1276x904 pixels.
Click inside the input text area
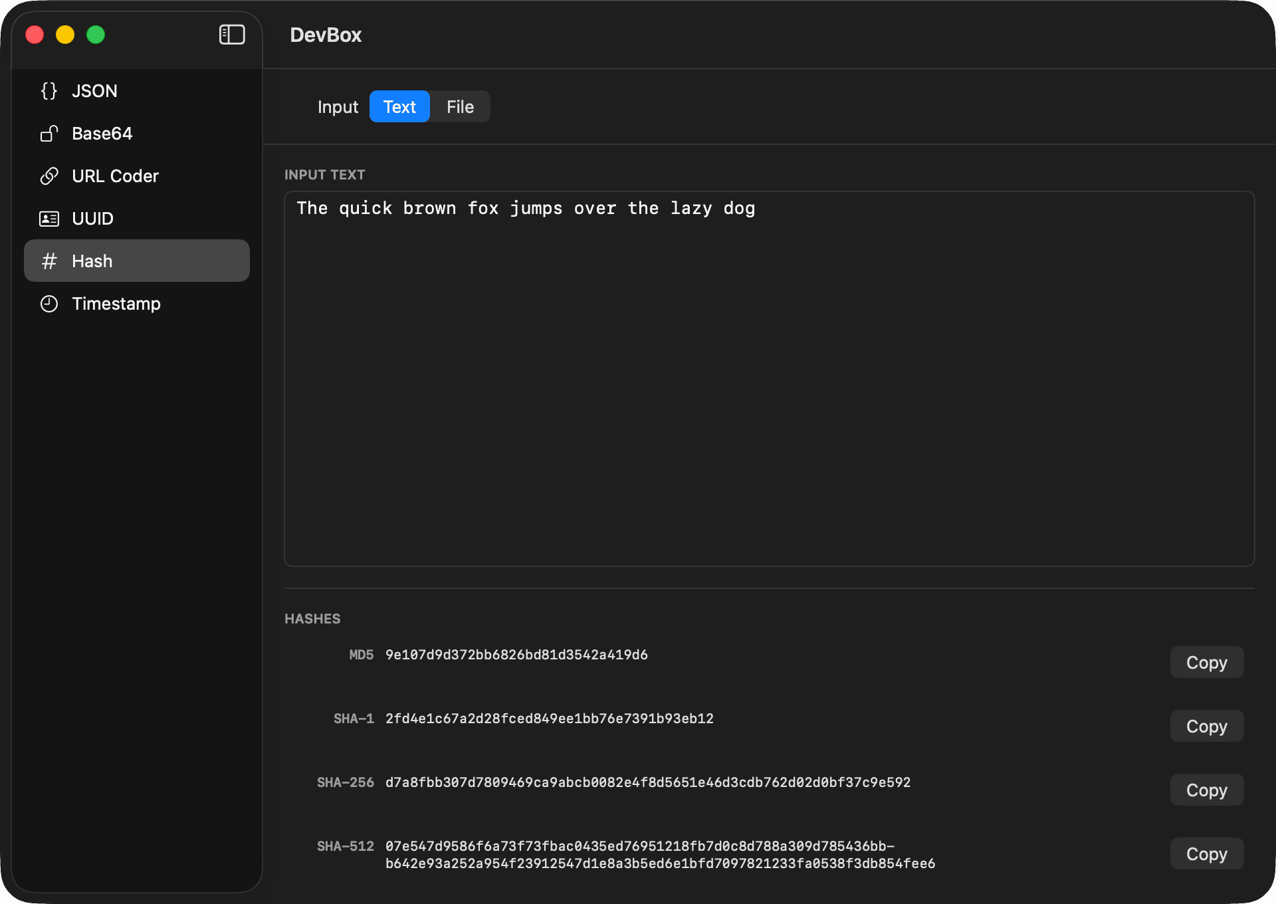770,379
